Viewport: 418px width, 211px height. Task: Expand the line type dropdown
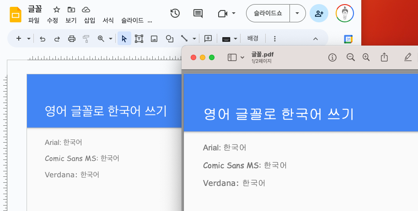pyautogui.click(x=194, y=39)
